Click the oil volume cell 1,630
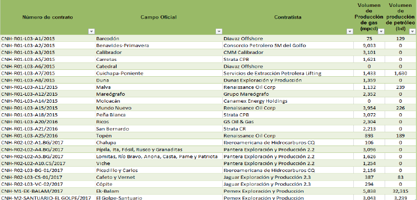 (x=401, y=73)
